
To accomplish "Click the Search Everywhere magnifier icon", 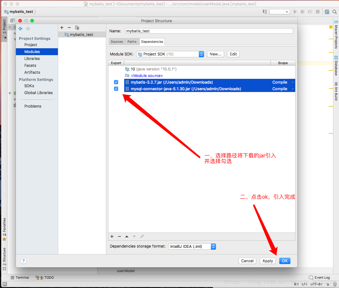I will tap(334, 12).
